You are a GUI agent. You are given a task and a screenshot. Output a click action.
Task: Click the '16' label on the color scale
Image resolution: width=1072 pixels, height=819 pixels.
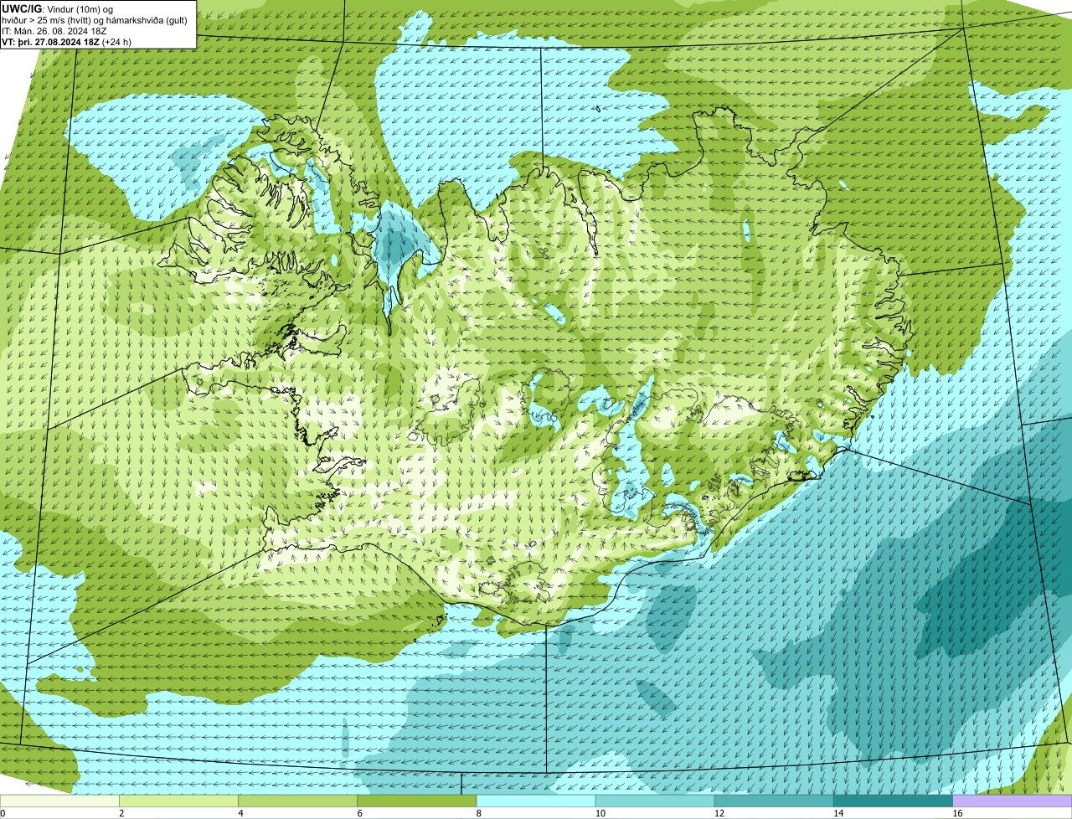point(957,813)
